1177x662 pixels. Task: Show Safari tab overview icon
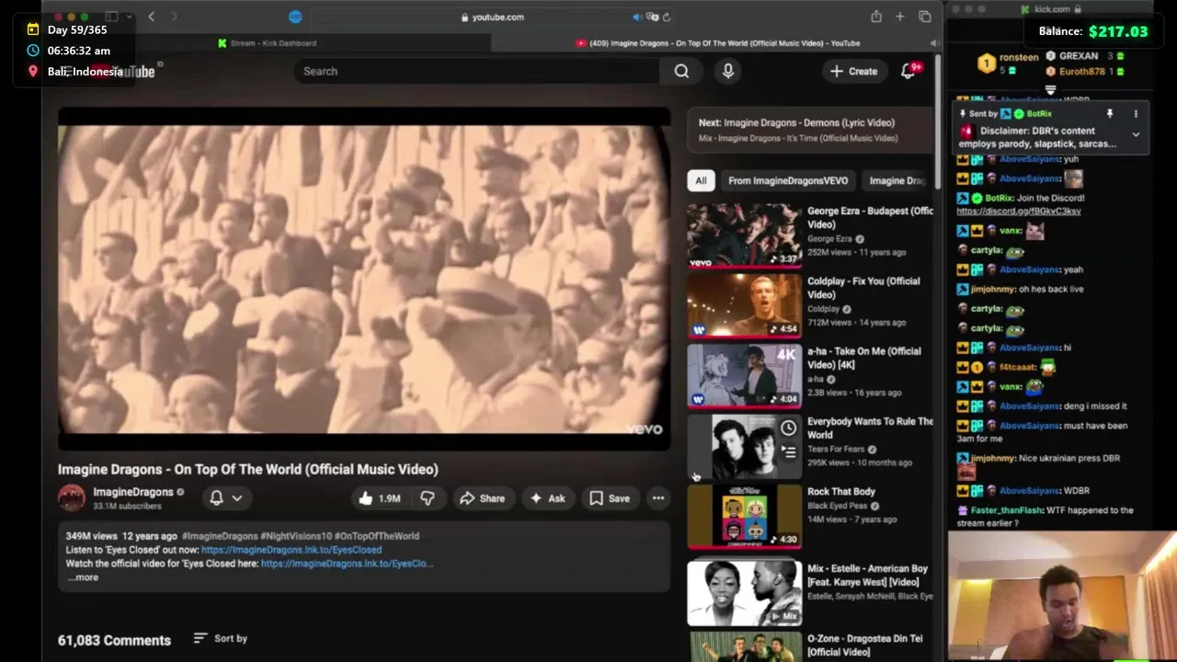pos(925,17)
